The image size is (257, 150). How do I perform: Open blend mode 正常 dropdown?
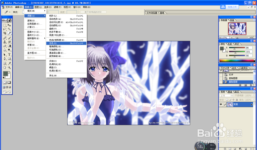226,95
